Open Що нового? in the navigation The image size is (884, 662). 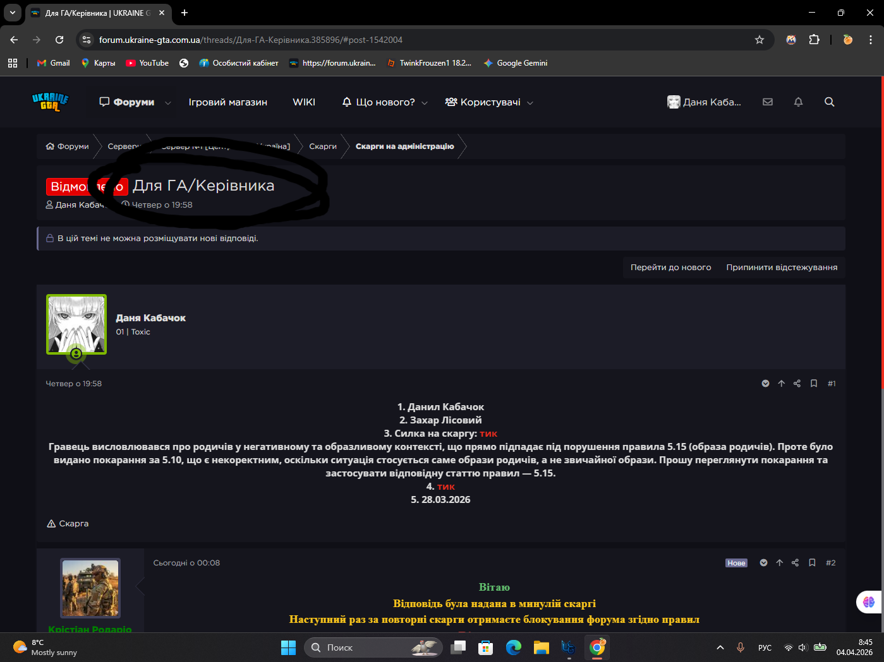coord(379,102)
